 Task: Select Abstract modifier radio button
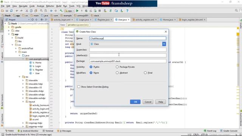point(117,73)
